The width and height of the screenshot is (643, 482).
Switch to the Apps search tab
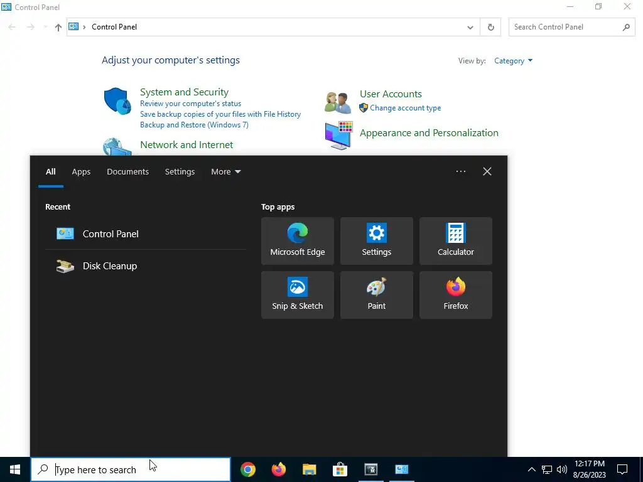coord(81,172)
